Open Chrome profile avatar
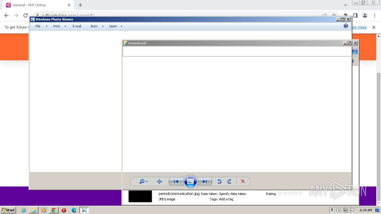Screen dimensions: 381x214 tap(365, 15)
